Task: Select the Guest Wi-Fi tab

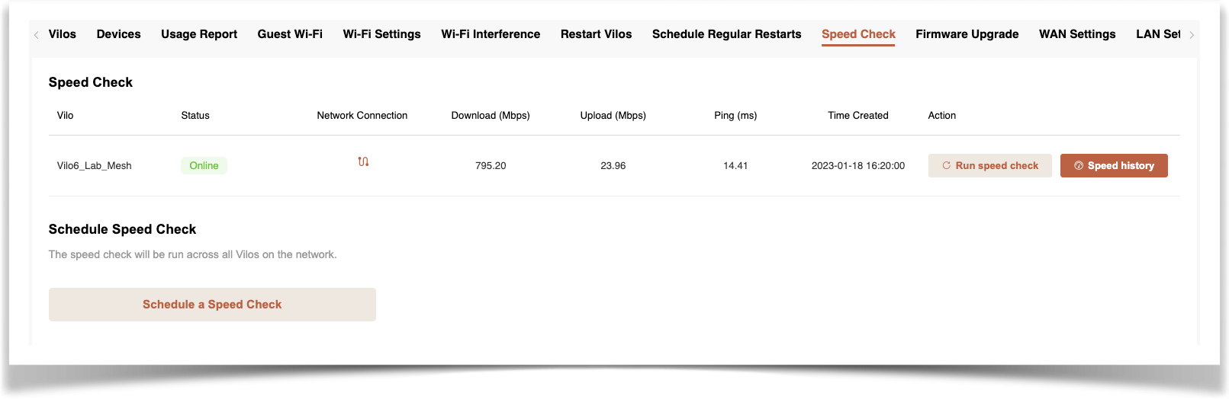Action: 290,34
